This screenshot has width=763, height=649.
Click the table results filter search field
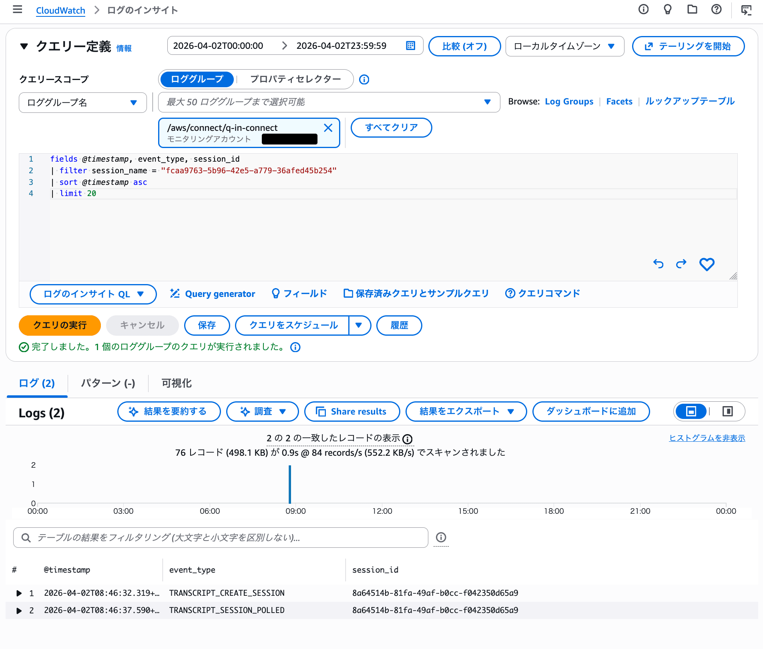click(221, 537)
